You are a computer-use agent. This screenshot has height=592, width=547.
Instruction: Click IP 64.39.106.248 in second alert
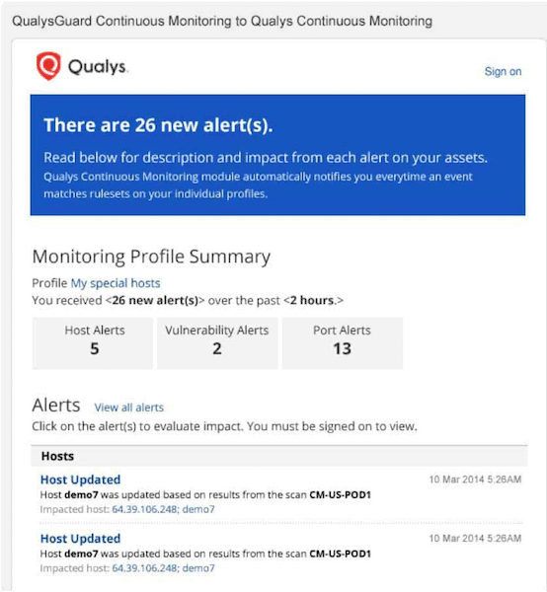144,568
